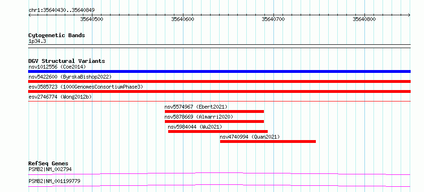Select the blue nsv1012556 variant bar
Screen dimensions: 424x192
[219, 71]
